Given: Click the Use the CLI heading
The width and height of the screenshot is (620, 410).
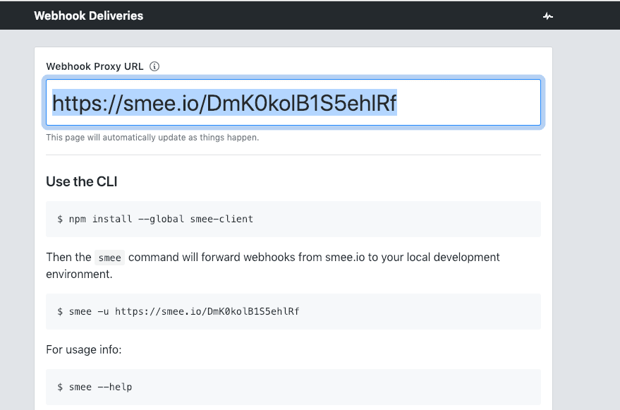Looking at the screenshot, I should click(x=81, y=181).
